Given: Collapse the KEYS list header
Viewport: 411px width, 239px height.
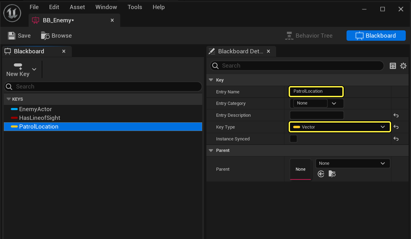Looking at the screenshot, I should coord(9,99).
